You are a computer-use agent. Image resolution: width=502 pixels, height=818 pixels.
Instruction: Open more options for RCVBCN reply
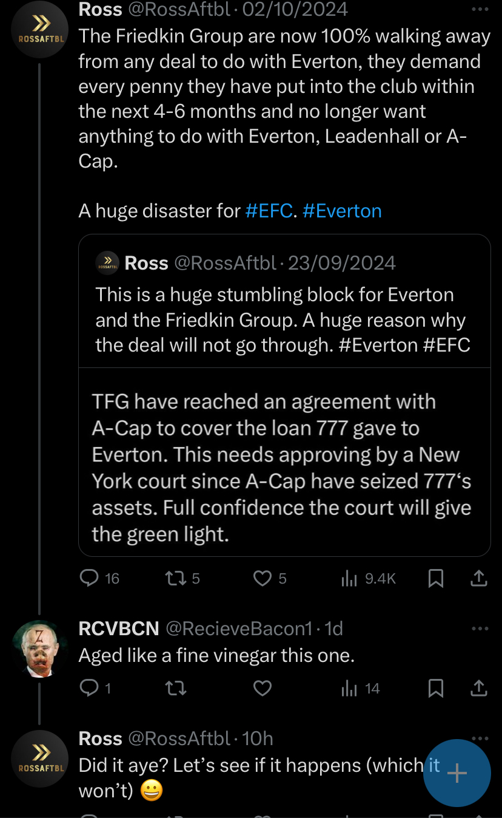(x=480, y=629)
